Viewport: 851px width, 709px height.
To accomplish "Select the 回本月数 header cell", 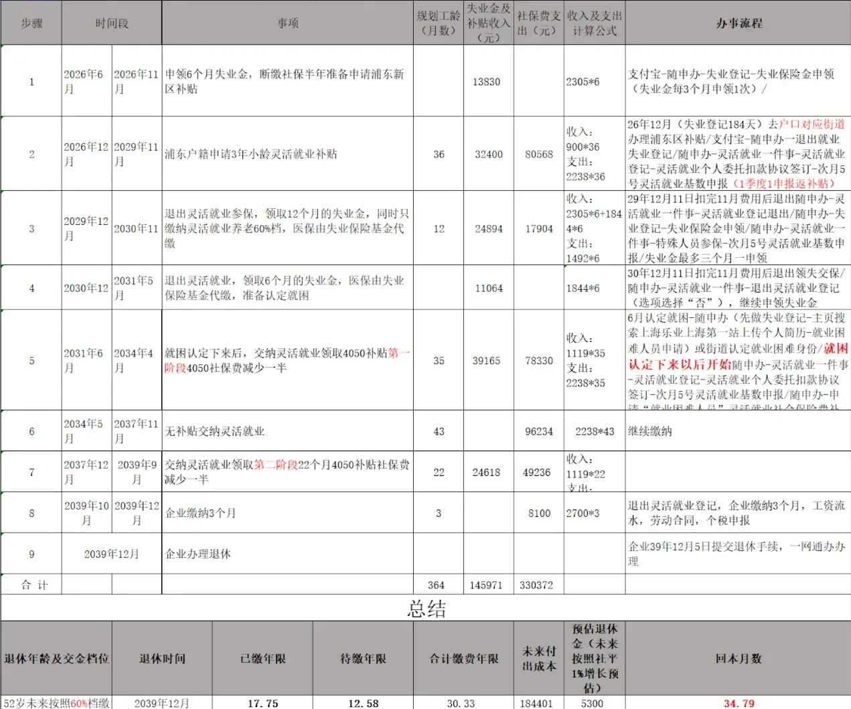I will (738, 658).
